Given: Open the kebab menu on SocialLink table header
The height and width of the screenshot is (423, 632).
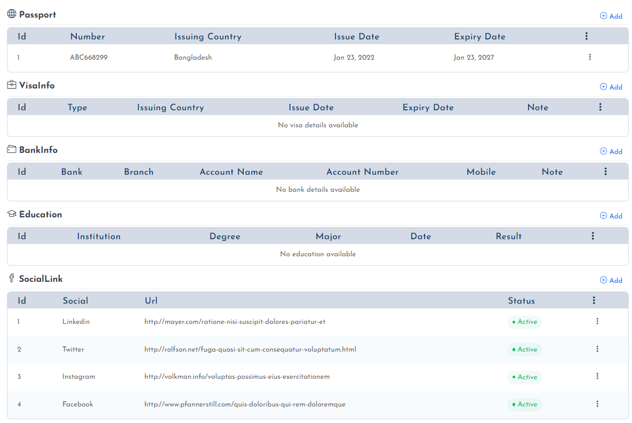Looking at the screenshot, I should [594, 300].
